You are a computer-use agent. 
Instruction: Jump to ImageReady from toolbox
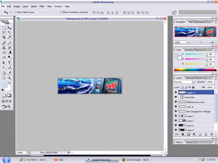pyautogui.click(x=6, y=106)
